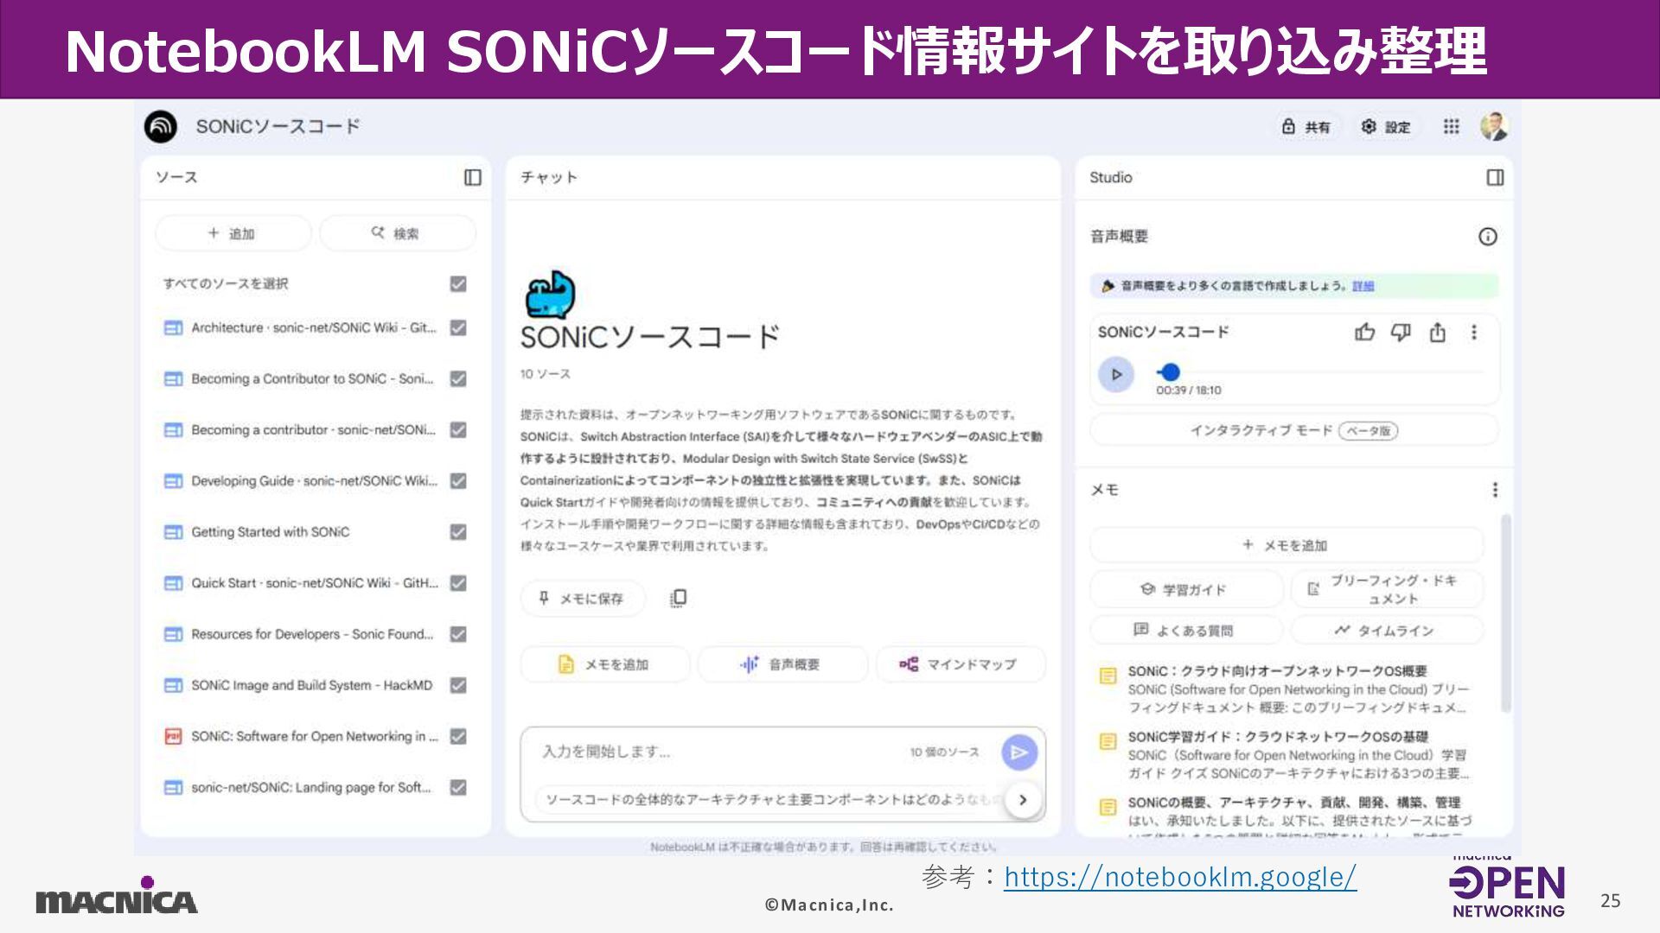Screen dimensions: 1660x933
Task: Expand suggested questions with arrow chevron
Action: 1023,800
